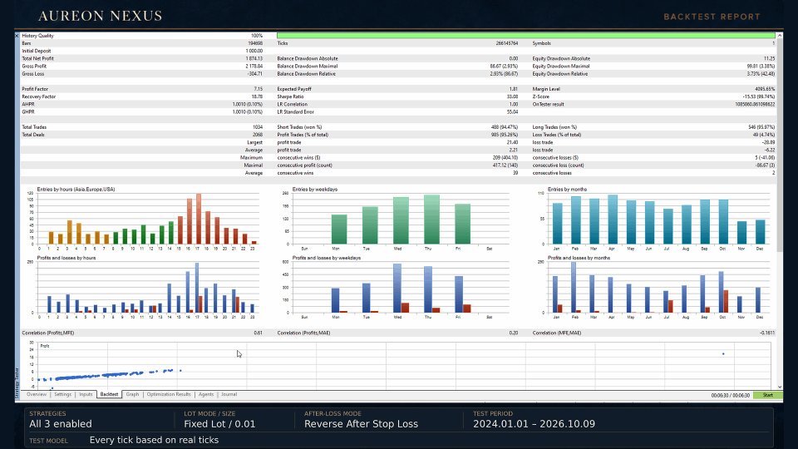Close the Strategy Tester panel with the x icon

pyautogui.click(x=17, y=36)
